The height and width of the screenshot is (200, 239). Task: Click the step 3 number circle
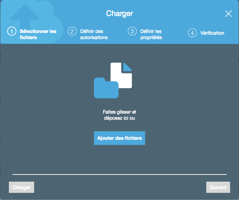132,31
